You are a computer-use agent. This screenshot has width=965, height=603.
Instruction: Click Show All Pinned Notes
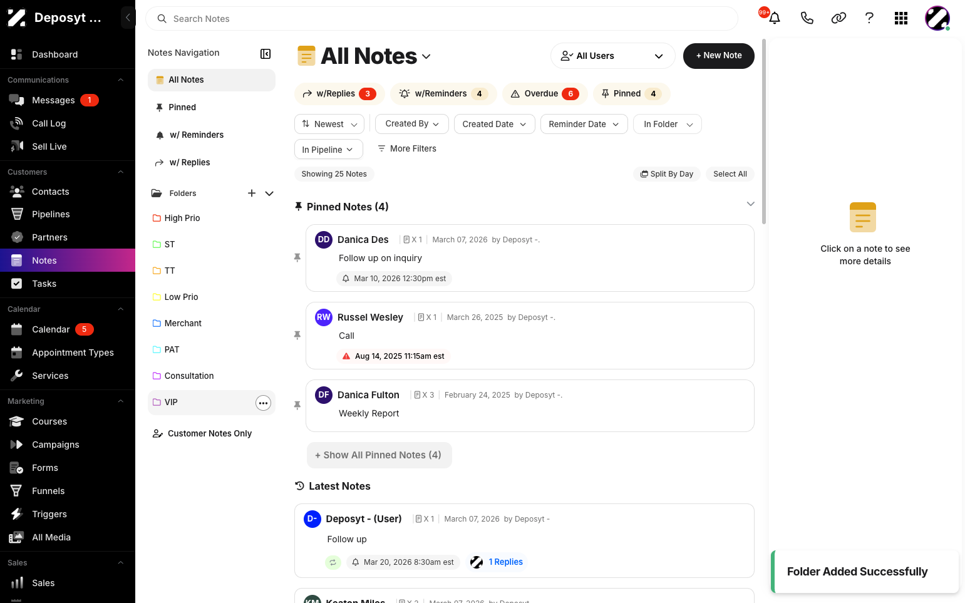pos(379,455)
